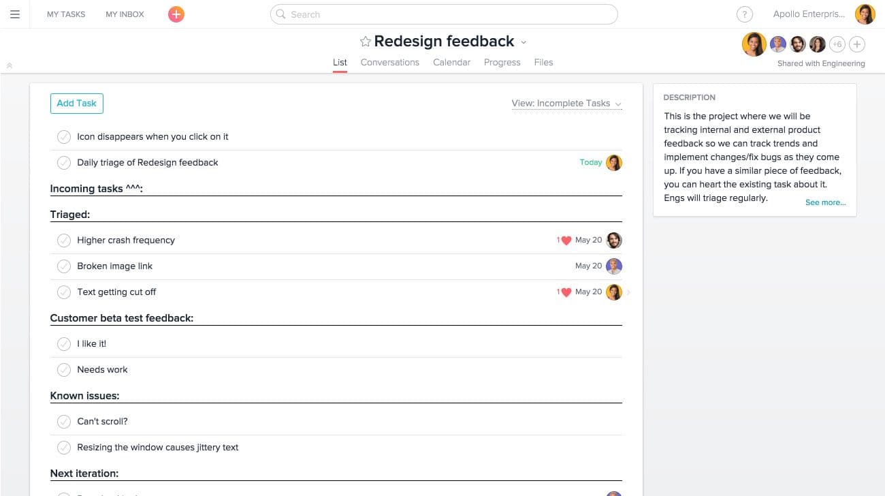Open the project title dropdown chevron
The width and height of the screenshot is (885, 496).
523,42
